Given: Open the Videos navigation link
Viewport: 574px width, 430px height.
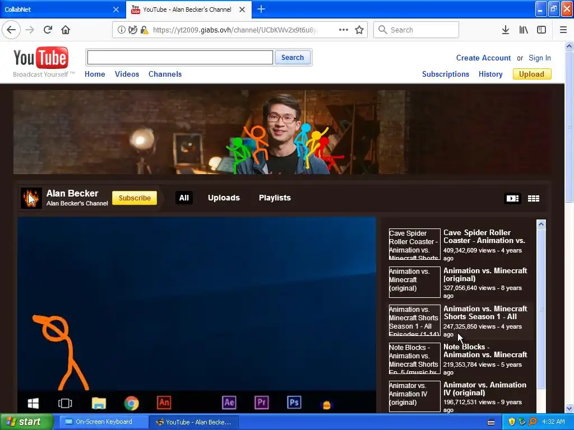Looking at the screenshot, I should 127,74.
